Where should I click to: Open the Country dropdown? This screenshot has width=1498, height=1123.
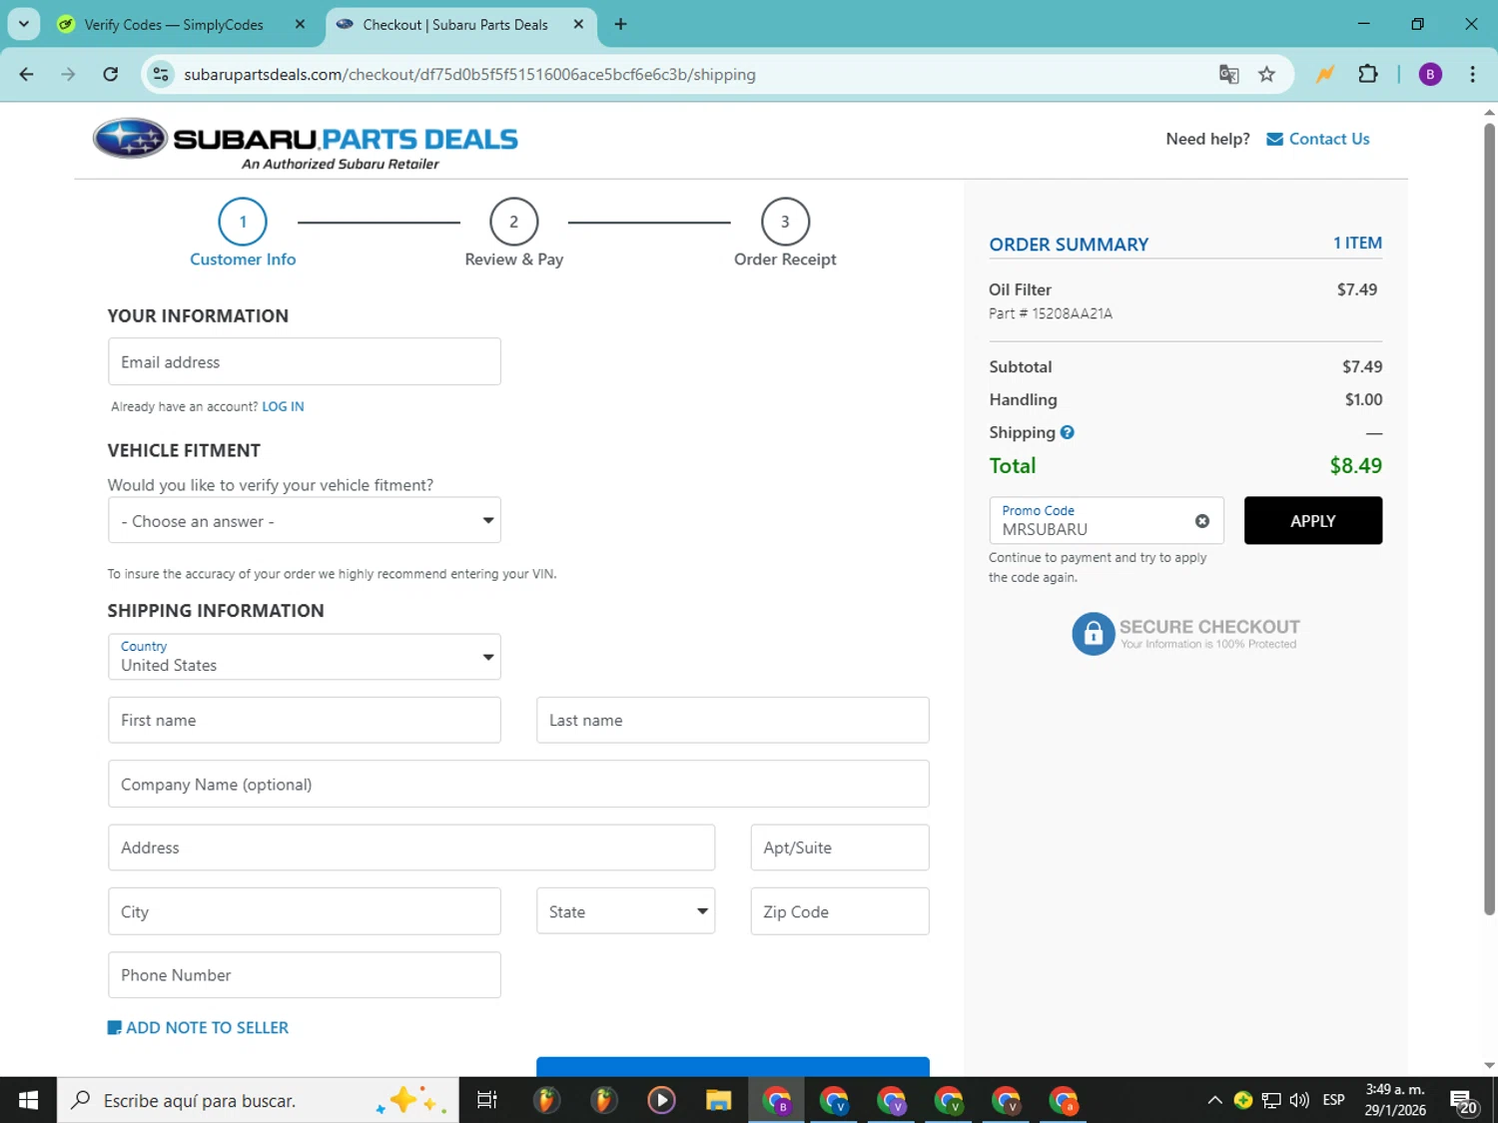pyautogui.click(x=305, y=657)
